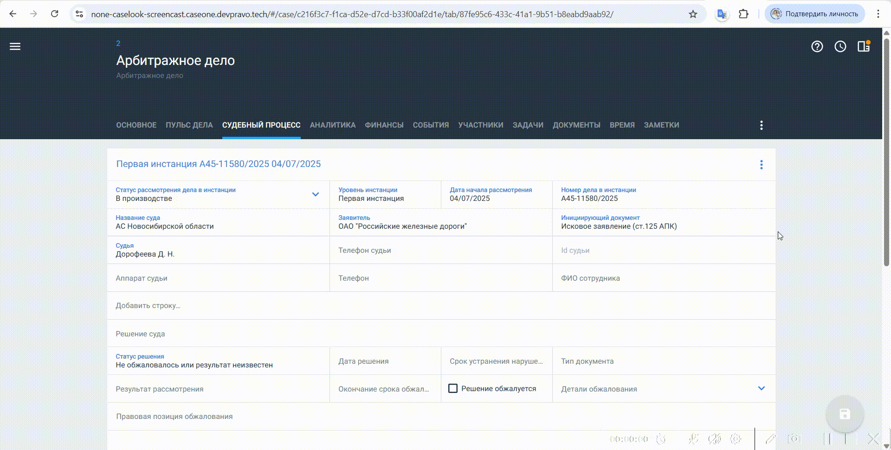Click the Google Translate icon in the address bar
This screenshot has width=891, height=450.
(x=722, y=14)
